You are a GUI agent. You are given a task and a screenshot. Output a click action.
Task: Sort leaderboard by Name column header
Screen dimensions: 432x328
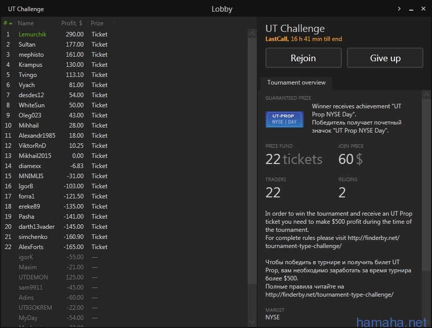pyautogui.click(x=26, y=23)
